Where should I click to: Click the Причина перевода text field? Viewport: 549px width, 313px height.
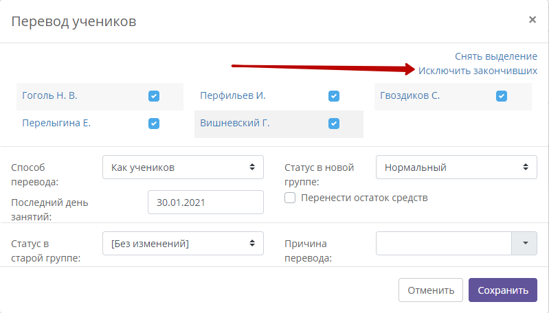[444, 244]
